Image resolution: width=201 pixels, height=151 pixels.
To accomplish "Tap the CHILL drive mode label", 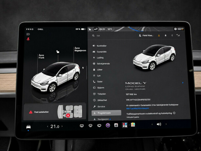I will (40, 29).
